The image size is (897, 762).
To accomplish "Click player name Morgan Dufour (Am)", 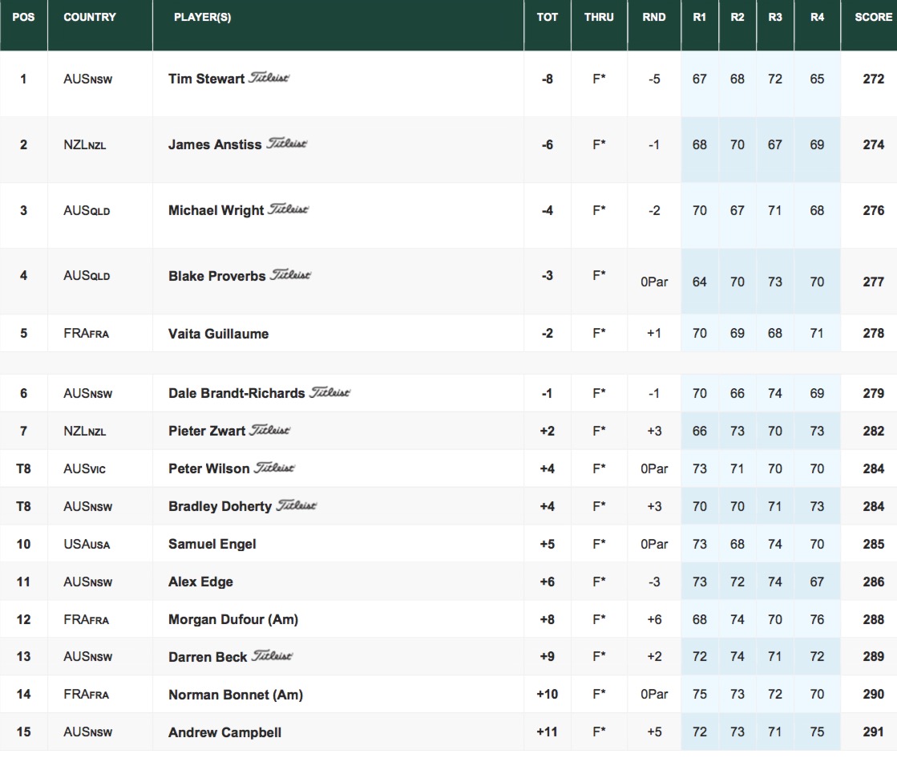I will [x=233, y=619].
